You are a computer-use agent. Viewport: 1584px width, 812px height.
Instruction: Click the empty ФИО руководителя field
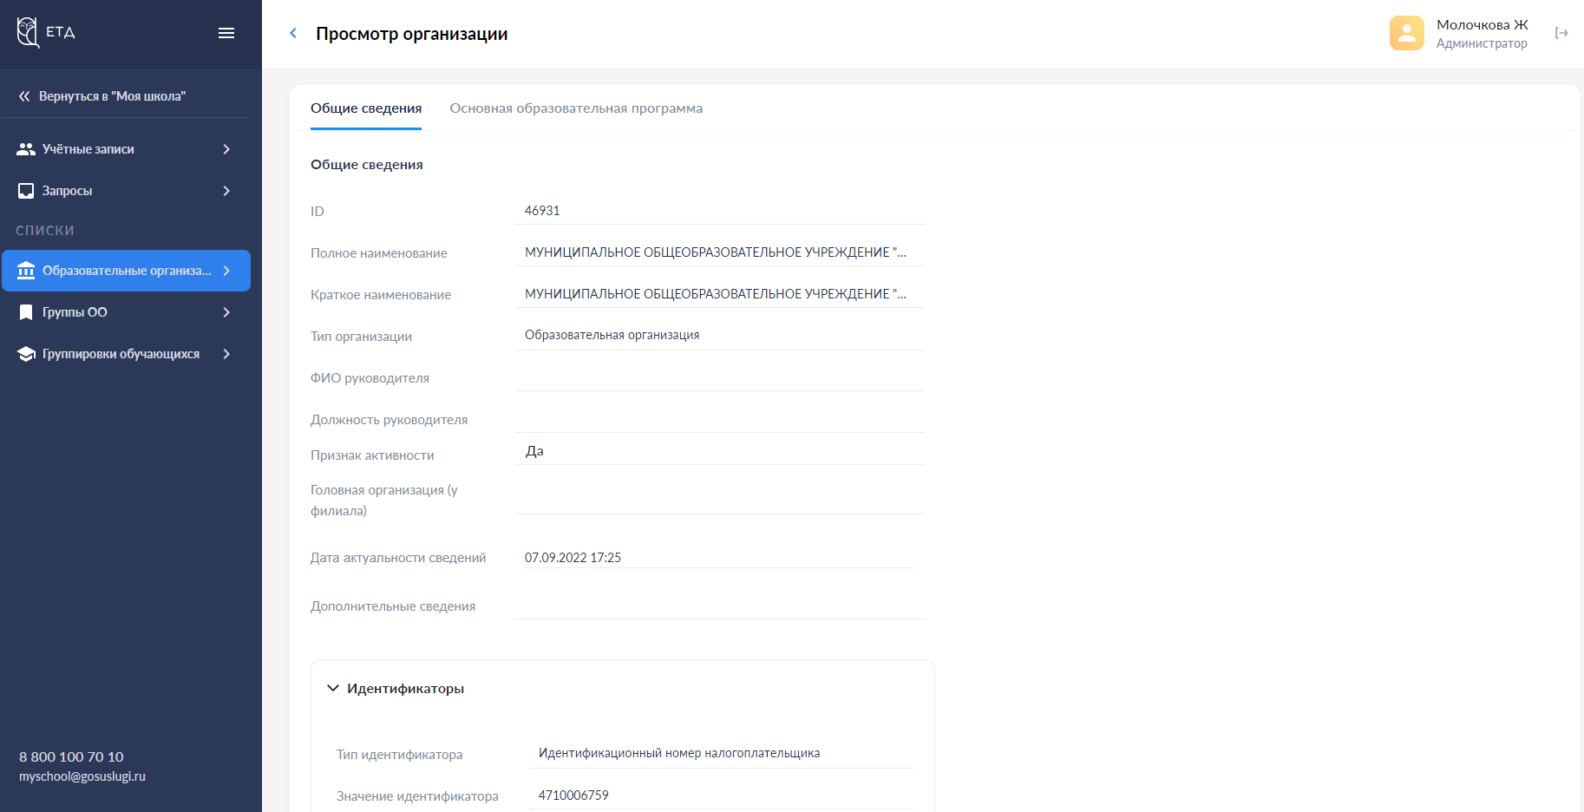(x=720, y=377)
